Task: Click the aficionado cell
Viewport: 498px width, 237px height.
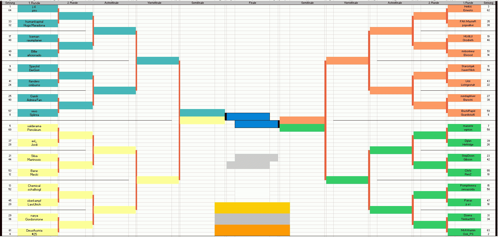Action: click(38, 55)
